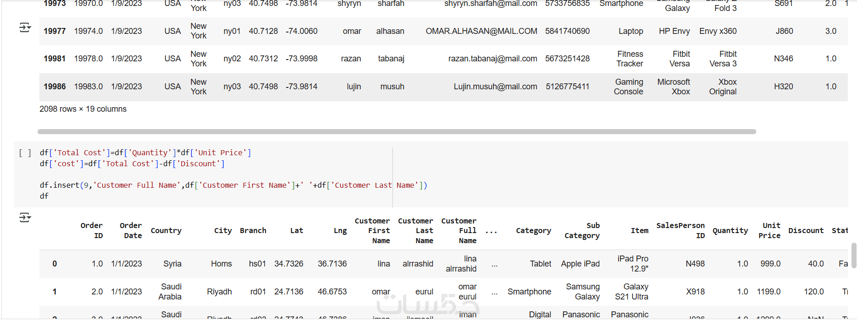Click the truncated columns ellipsis in the header

coord(491,231)
